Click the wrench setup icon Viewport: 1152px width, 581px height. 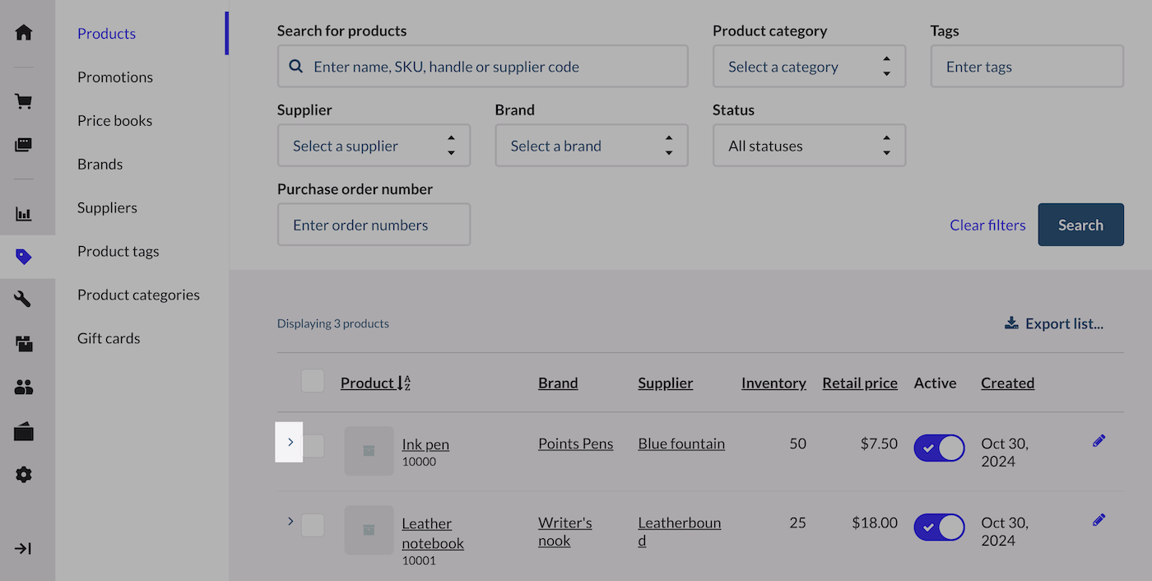(24, 300)
